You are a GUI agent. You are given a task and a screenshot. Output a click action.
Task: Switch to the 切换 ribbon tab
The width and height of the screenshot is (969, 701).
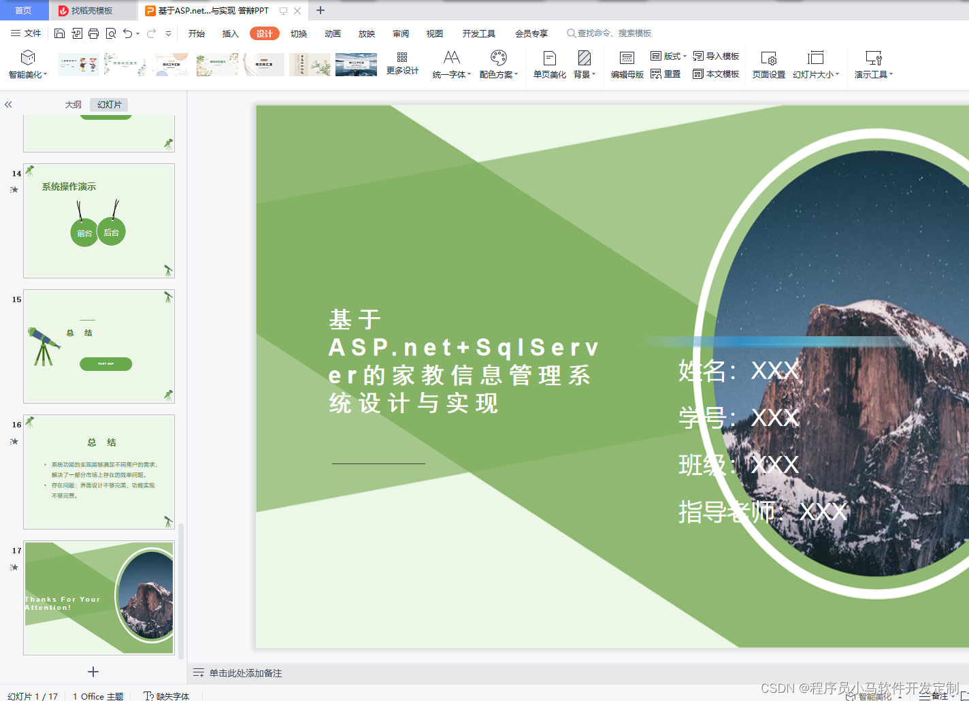click(298, 33)
